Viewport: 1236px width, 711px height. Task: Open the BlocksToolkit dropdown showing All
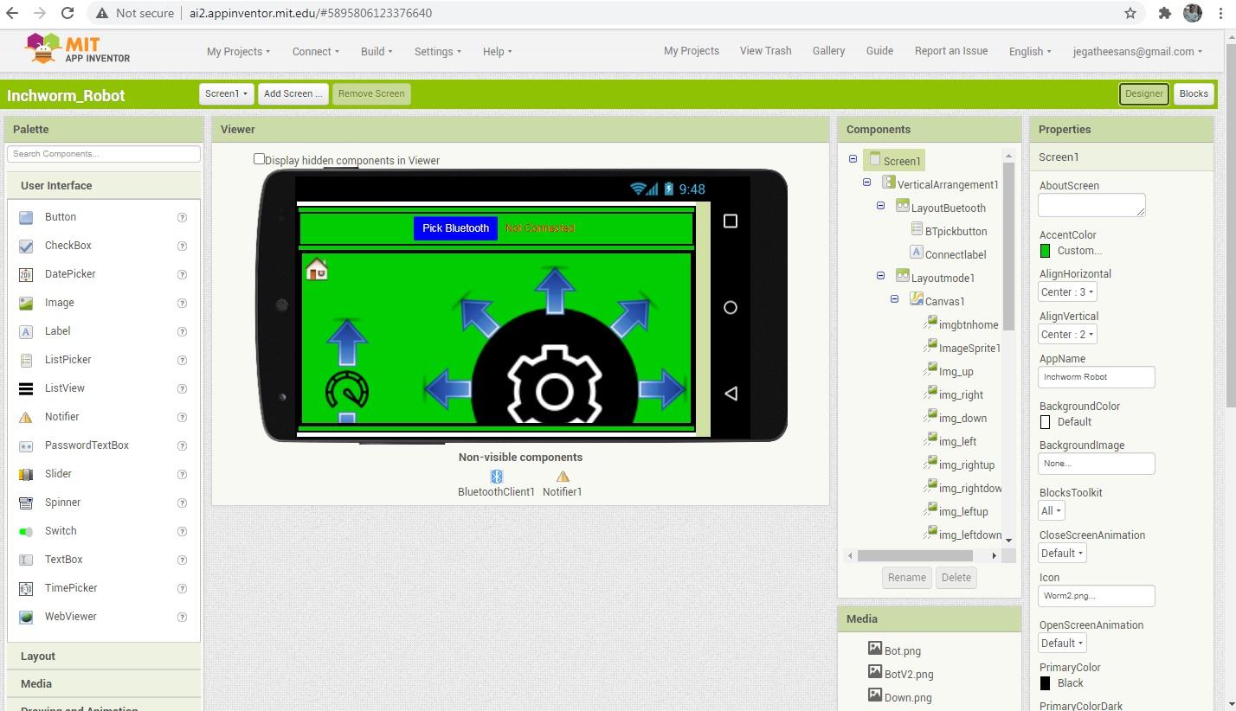tap(1050, 510)
